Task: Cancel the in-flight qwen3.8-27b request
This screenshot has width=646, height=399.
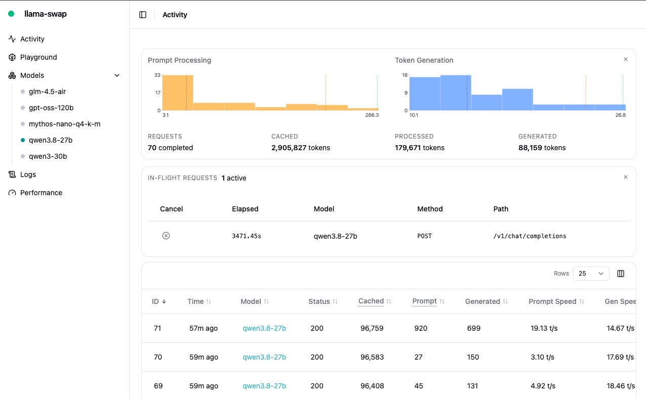Action: [166, 236]
